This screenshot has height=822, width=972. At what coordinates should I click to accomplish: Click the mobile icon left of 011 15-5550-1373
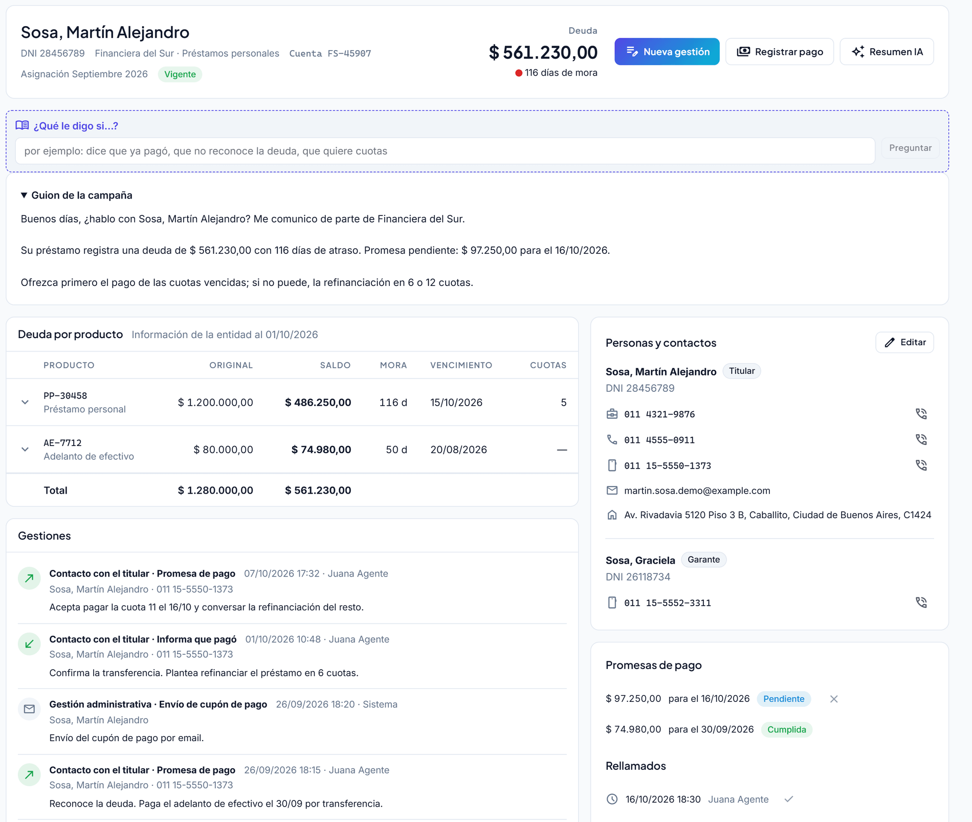coord(612,465)
